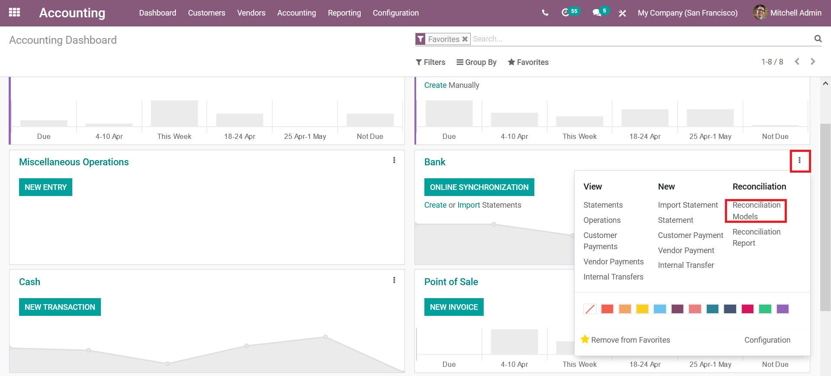Open Miscellaneous Operations journal title
Screen dimensions: 831x376
[74, 162]
